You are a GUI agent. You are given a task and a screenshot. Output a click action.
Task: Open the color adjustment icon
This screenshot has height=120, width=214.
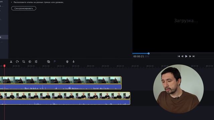coord(30,62)
